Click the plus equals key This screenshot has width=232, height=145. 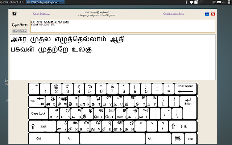coord(169,89)
